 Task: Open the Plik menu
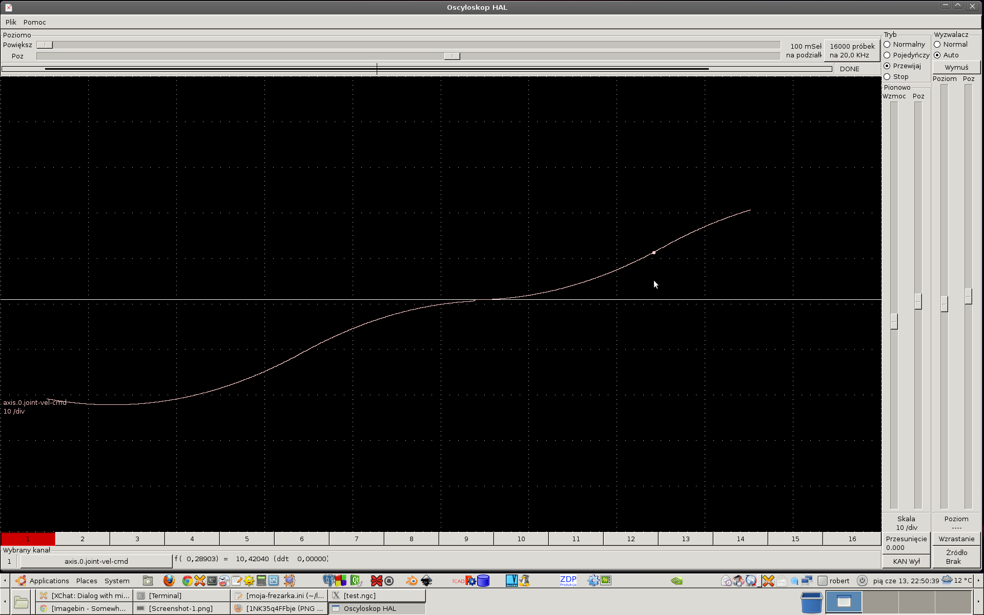11,22
